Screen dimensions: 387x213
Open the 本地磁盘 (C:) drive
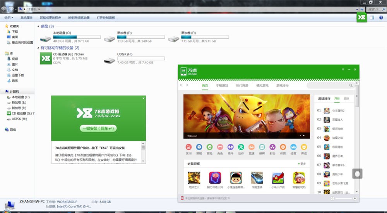point(70,37)
